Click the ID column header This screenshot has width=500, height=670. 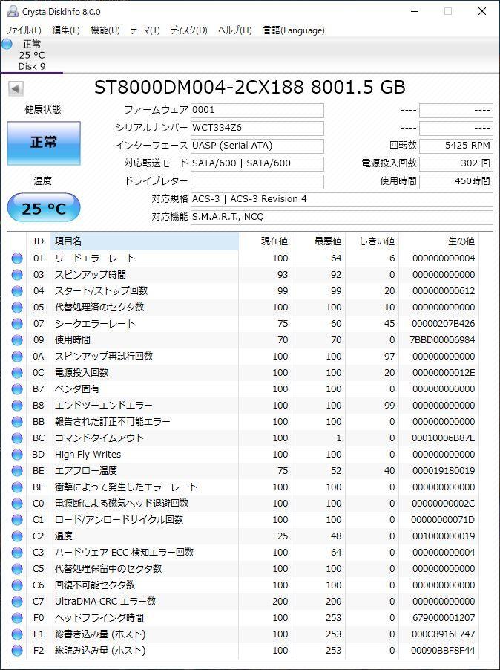coord(39,241)
